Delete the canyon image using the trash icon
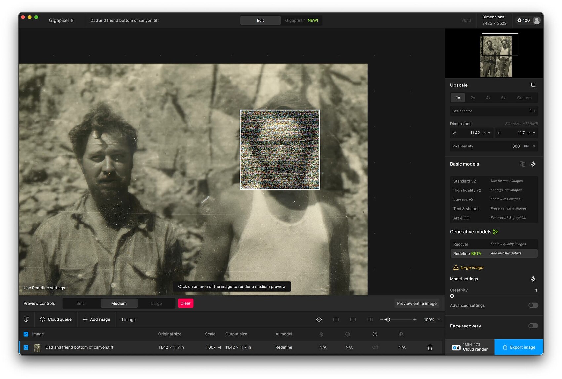Viewport: 562px width, 379px height. (430, 347)
